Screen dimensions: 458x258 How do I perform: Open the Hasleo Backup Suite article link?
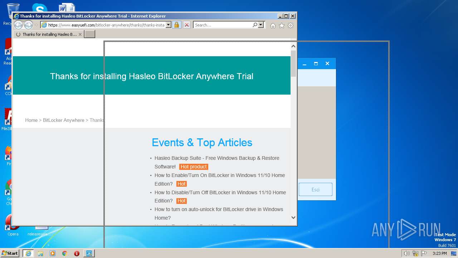tap(217, 162)
